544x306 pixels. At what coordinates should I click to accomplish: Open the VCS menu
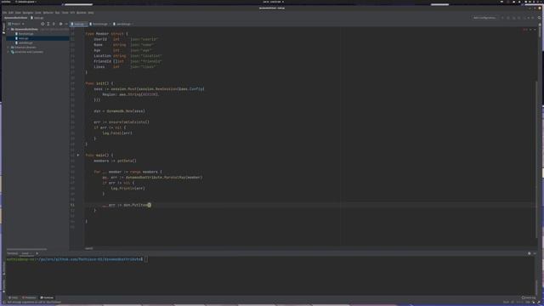pos(72,13)
